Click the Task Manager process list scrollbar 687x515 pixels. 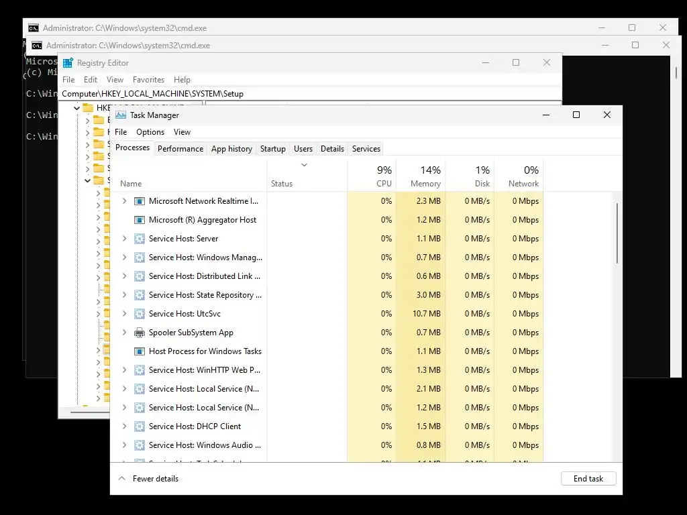coord(617,233)
